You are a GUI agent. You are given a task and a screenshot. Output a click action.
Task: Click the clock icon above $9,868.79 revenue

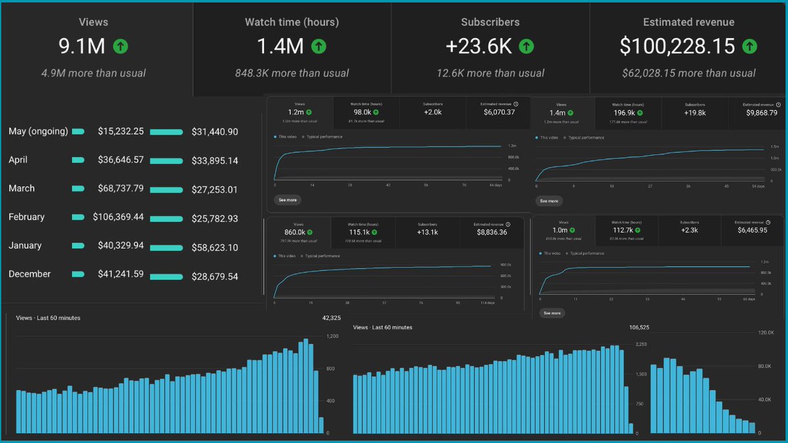[779, 104]
